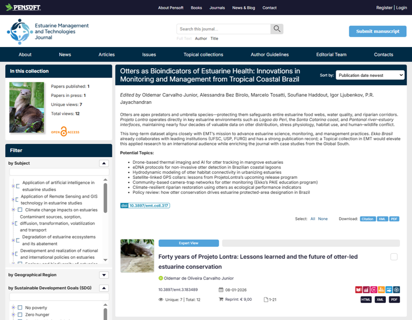The height and width of the screenshot is (320, 412).
Task: Open the otter article thumbnail
Action: click(137, 256)
